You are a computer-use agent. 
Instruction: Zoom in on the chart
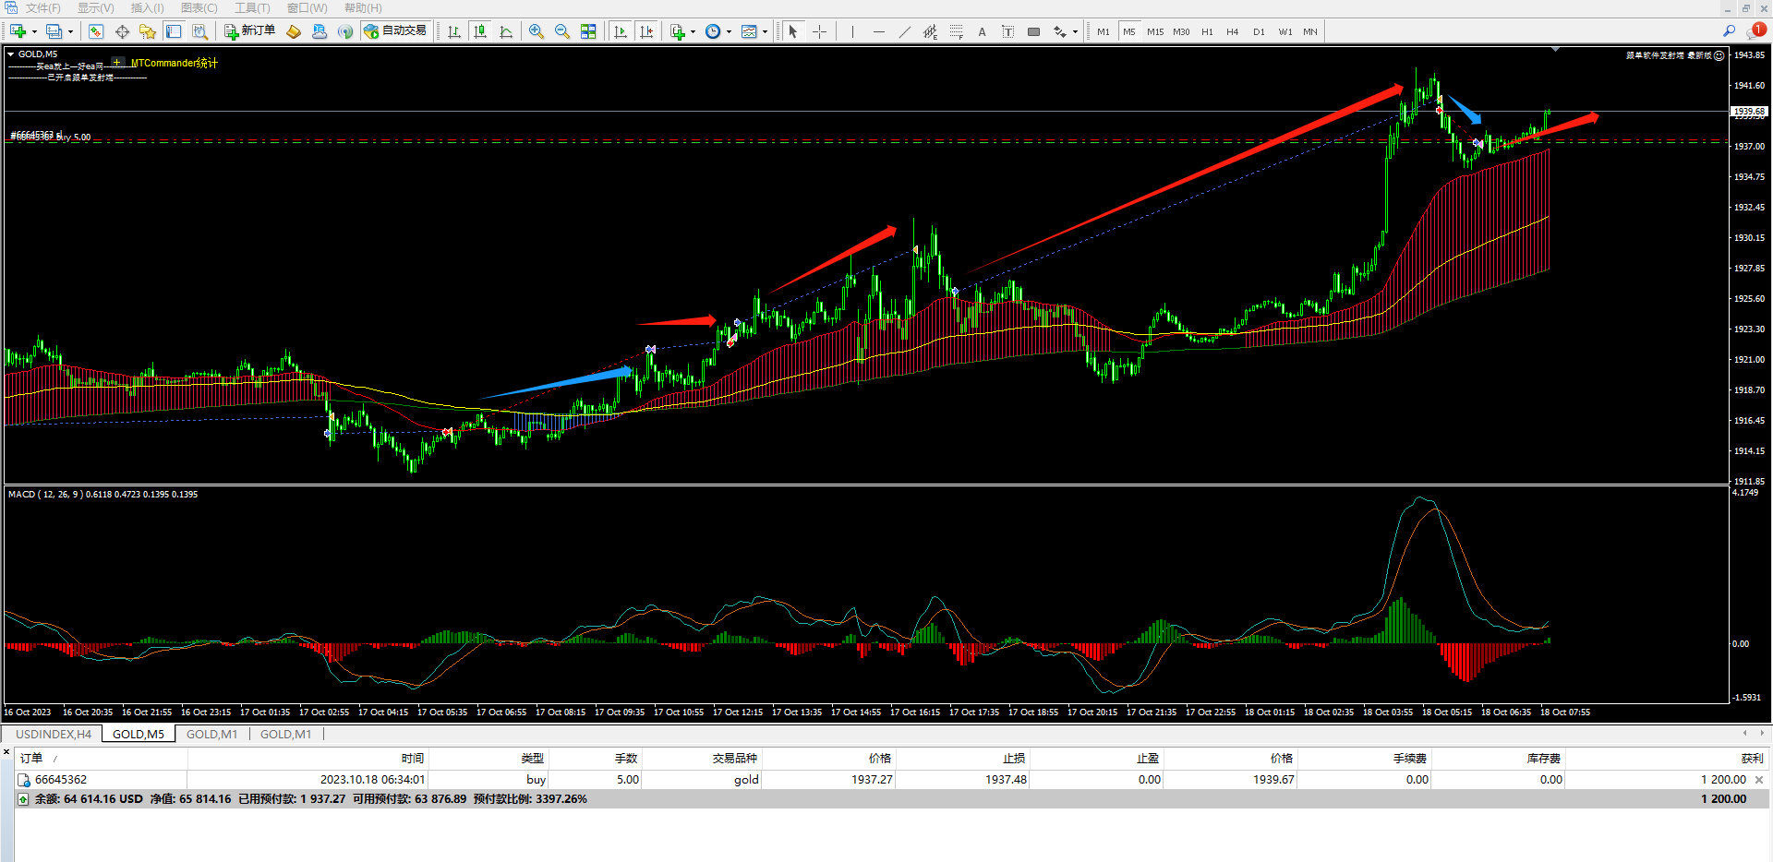(x=537, y=31)
